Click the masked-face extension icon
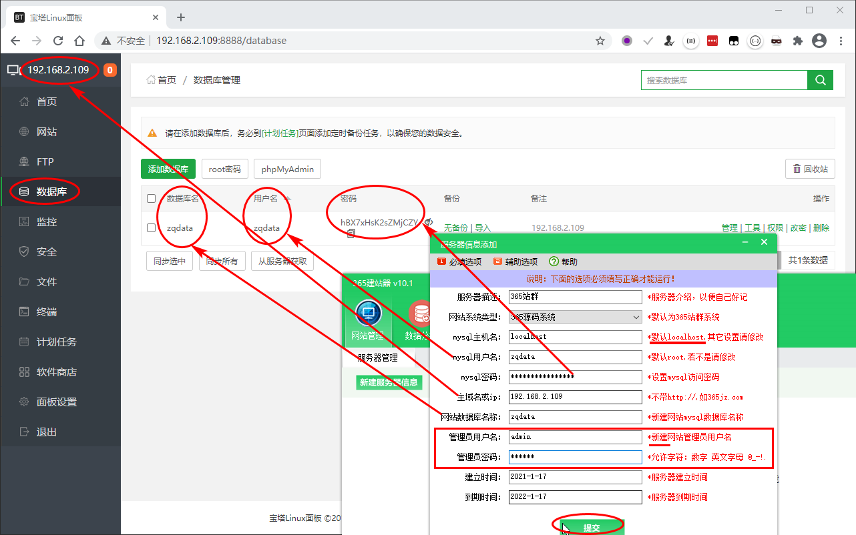 (776, 41)
